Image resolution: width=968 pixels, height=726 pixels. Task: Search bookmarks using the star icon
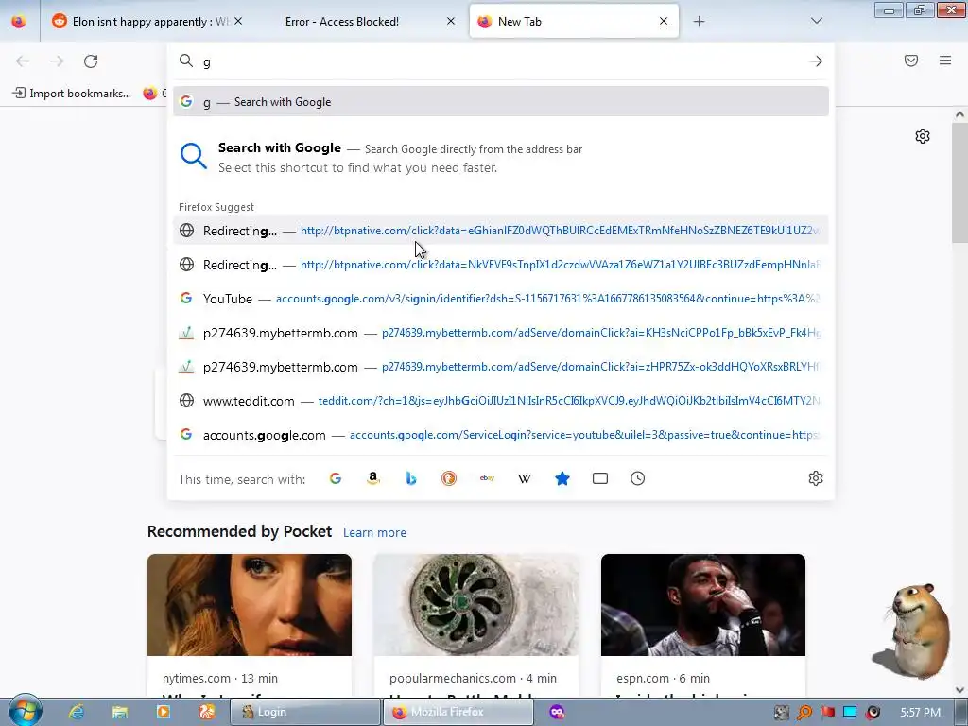click(x=562, y=478)
